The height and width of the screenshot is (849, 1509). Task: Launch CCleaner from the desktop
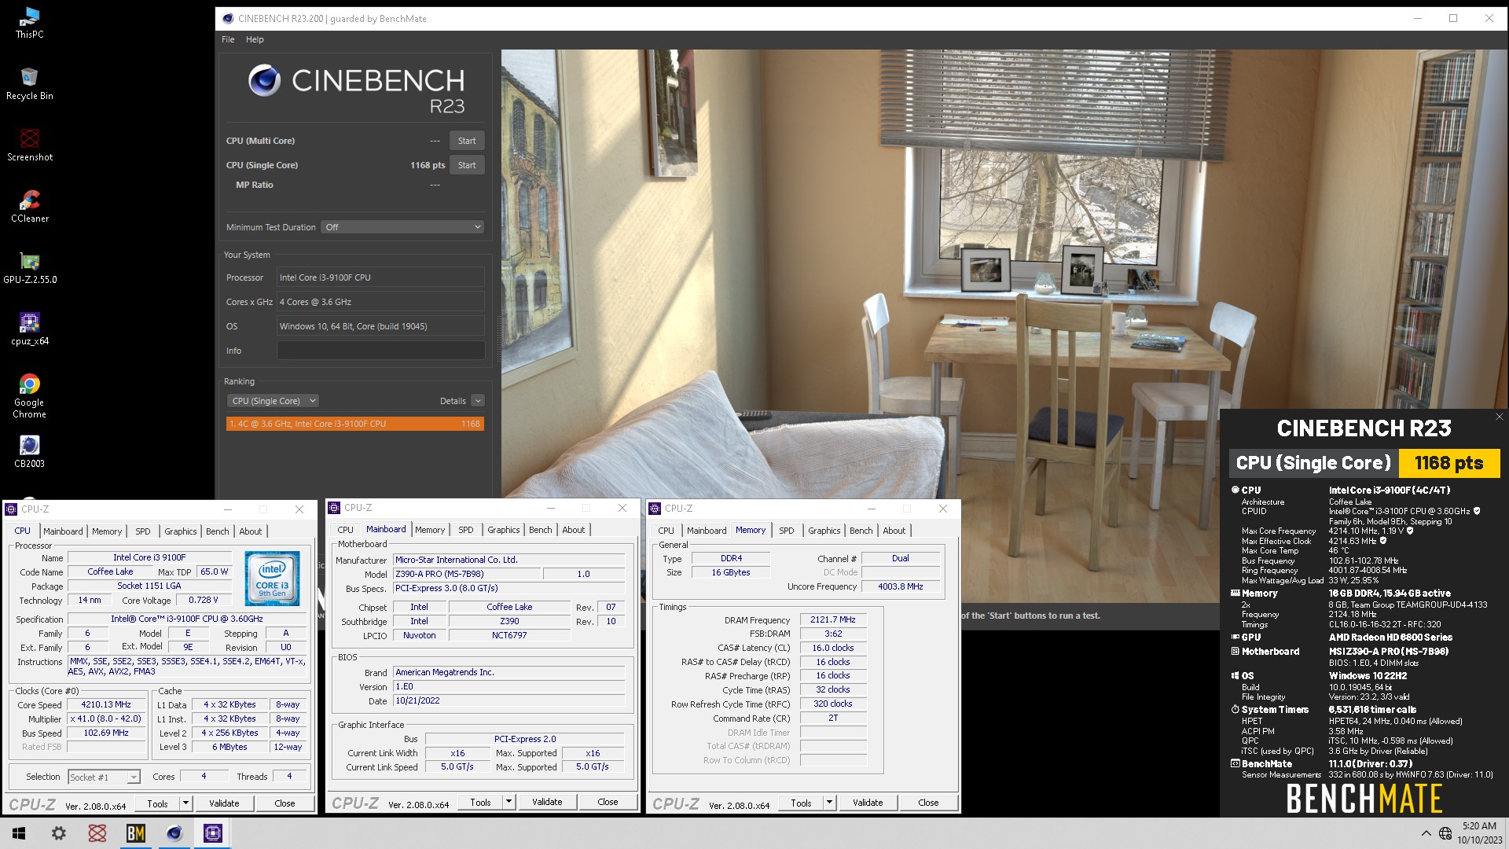(x=30, y=206)
